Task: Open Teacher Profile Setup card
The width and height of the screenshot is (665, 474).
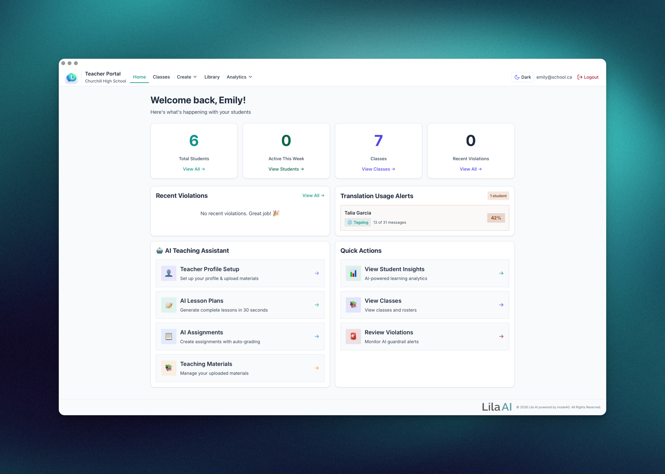Action: click(240, 273)
